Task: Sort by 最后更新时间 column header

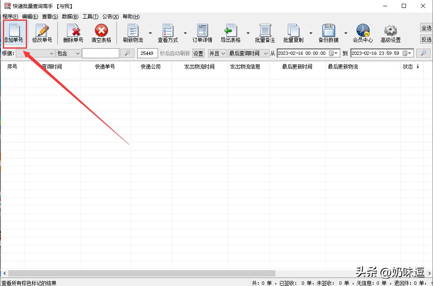Action: coord(297,67)
